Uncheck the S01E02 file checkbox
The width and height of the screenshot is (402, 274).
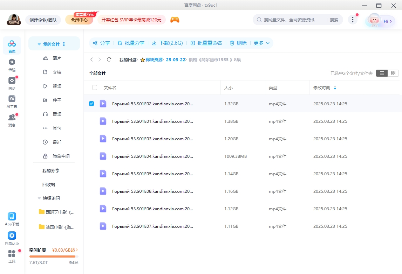pos(91,104)
